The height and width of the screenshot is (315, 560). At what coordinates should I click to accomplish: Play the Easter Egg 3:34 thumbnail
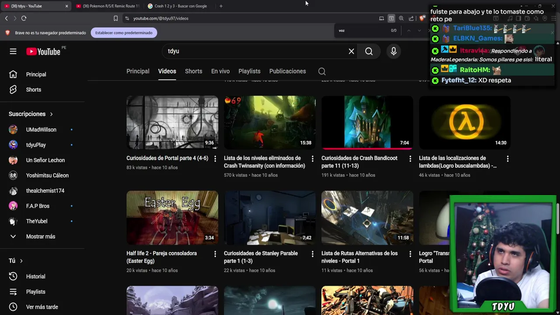click(172, 218)
